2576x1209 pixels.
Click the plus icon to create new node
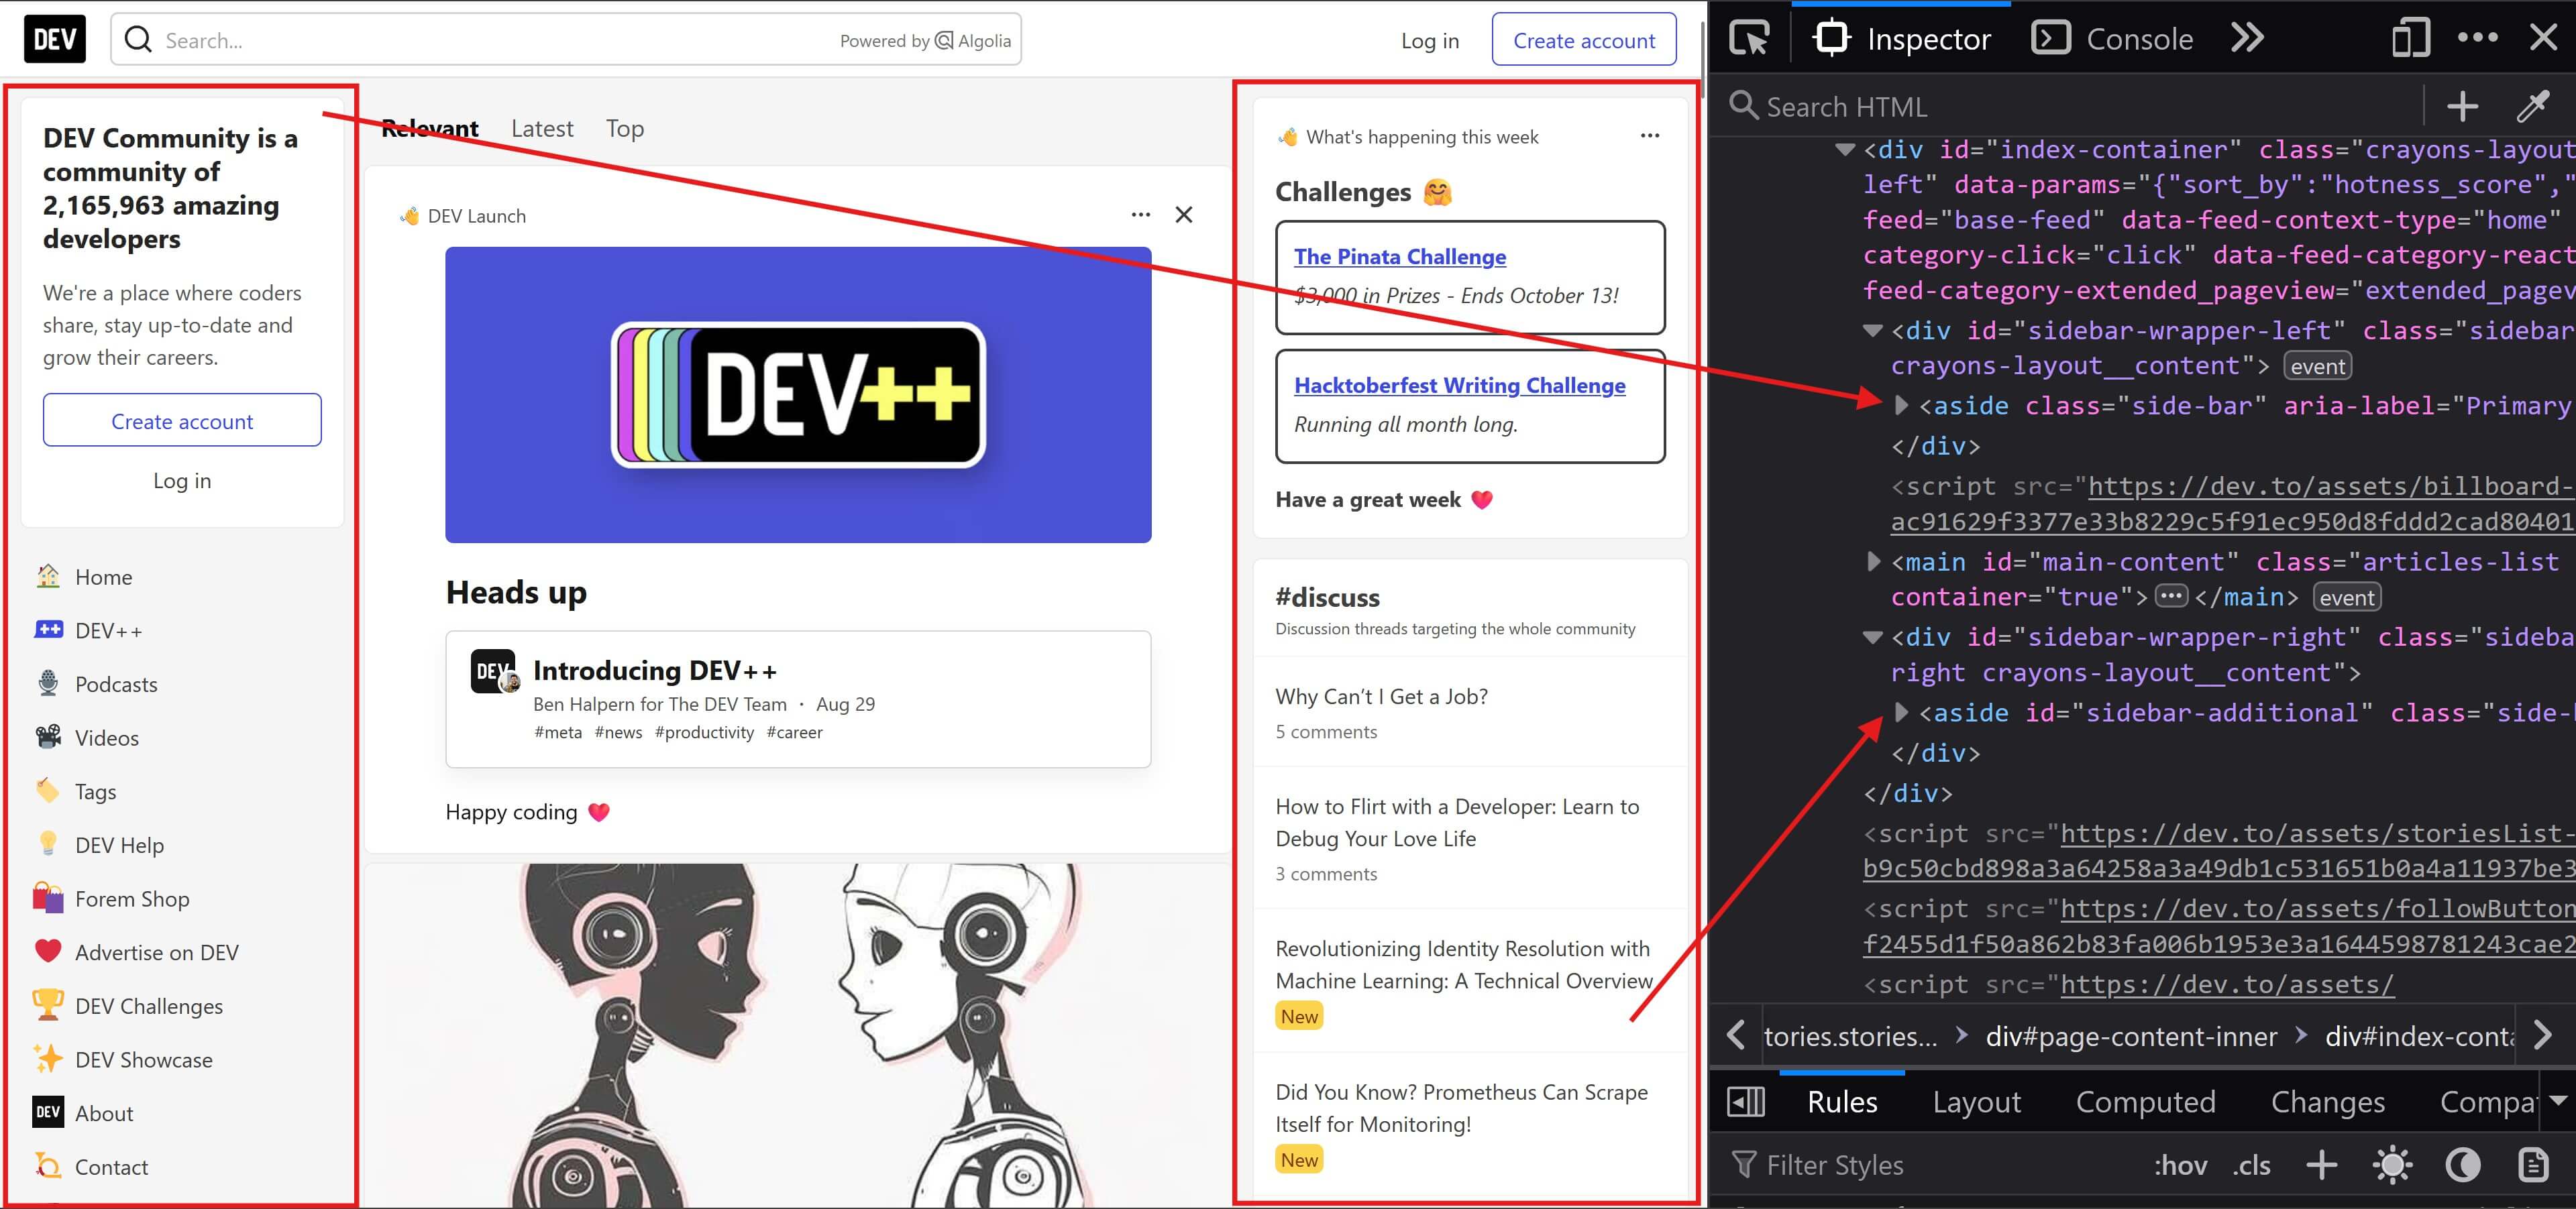(x=2462, y=106)
